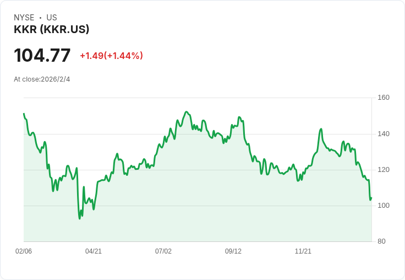Click the 07/02 x-axis date label
Screen dimensions: 405x280
coord(163,251)
